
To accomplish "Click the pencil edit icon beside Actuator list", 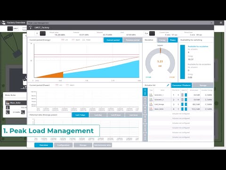I will 168,85.
